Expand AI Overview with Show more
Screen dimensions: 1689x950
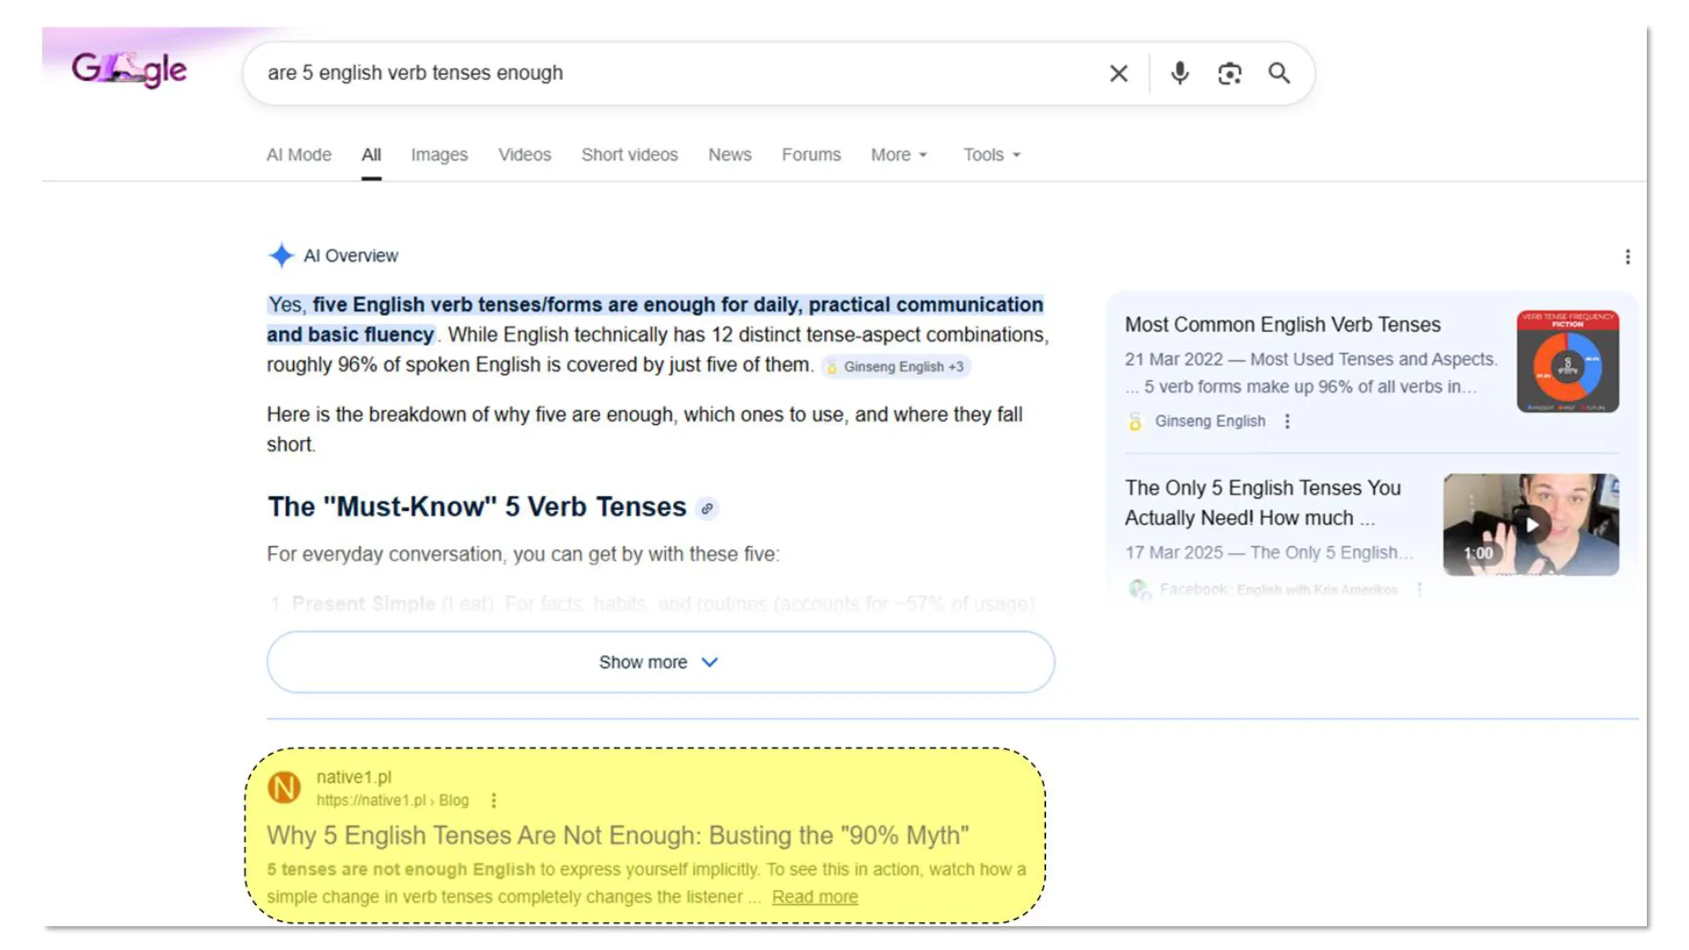click(661, 662)
